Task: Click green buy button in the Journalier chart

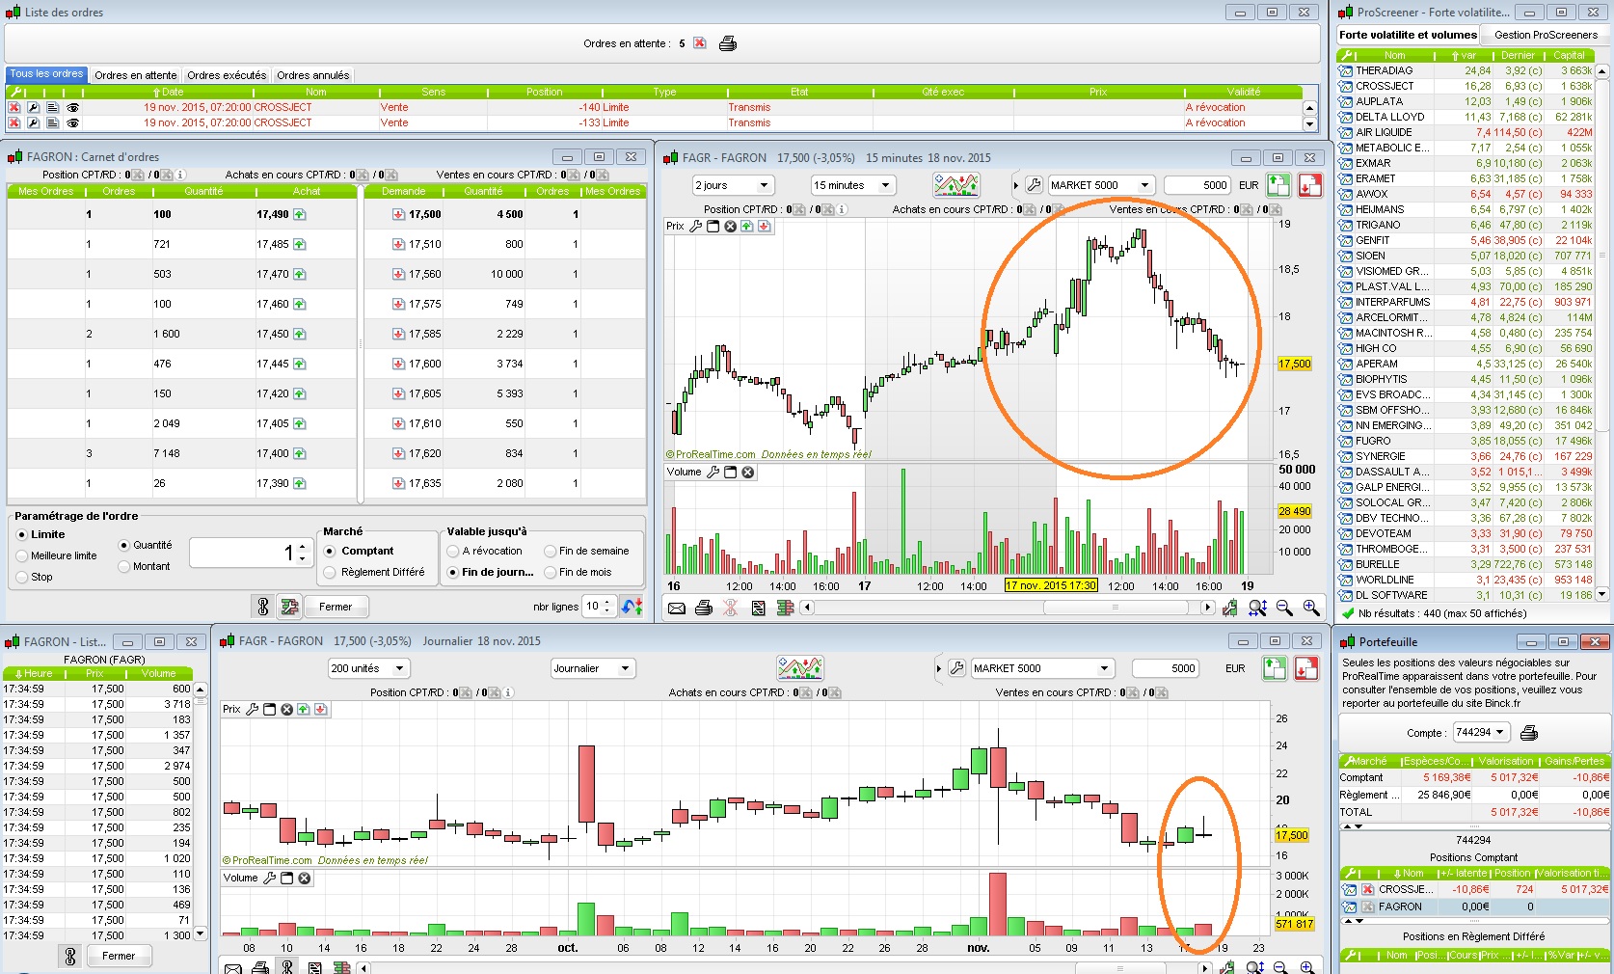Action: pos(1275,668)
